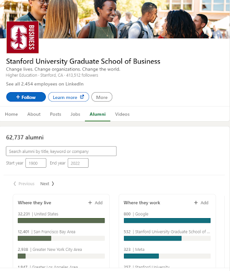Click the 'Change lives. Change organizations' tagline
Viewport: 230px width, 271px height.
(x=63, y=69)
